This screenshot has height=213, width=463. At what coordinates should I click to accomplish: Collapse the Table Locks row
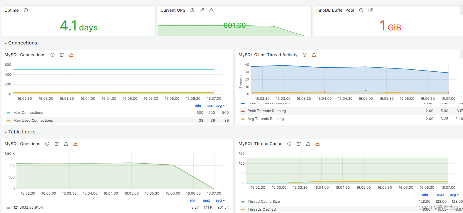coord(20,132)
